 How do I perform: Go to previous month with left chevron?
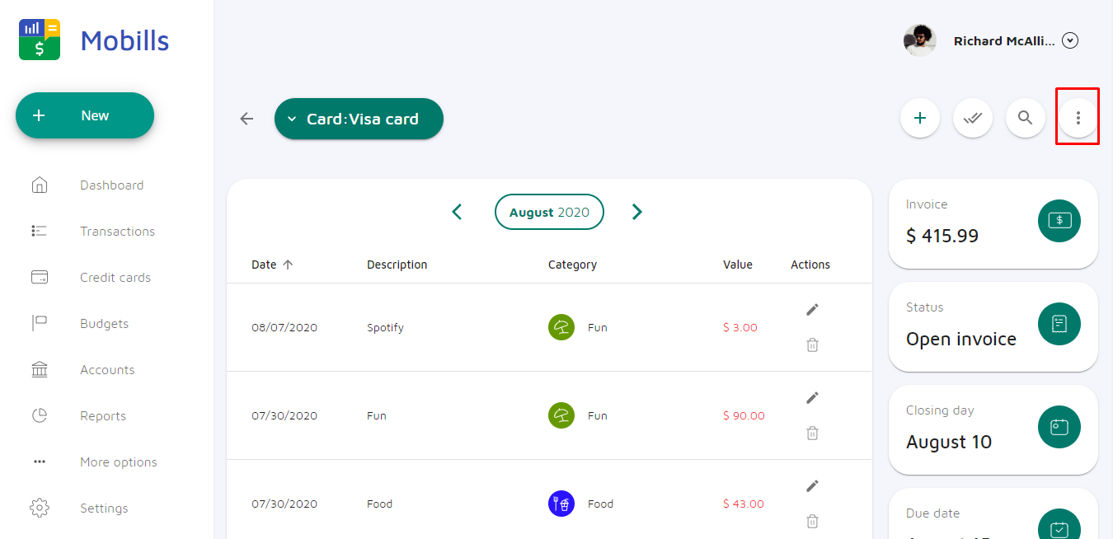tap(457, 212)
